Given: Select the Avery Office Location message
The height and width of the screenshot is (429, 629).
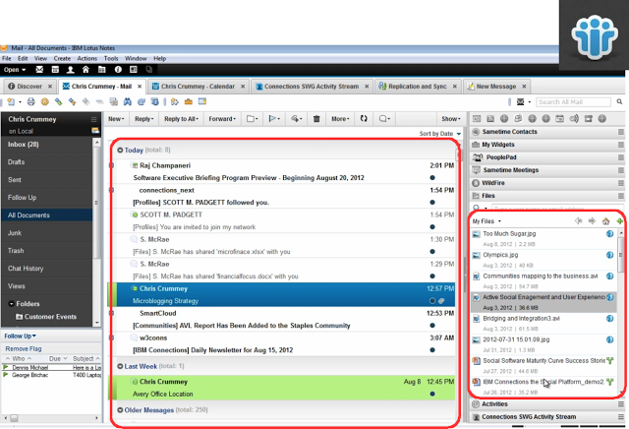Looking at the screenshot, I should (282, 388).
